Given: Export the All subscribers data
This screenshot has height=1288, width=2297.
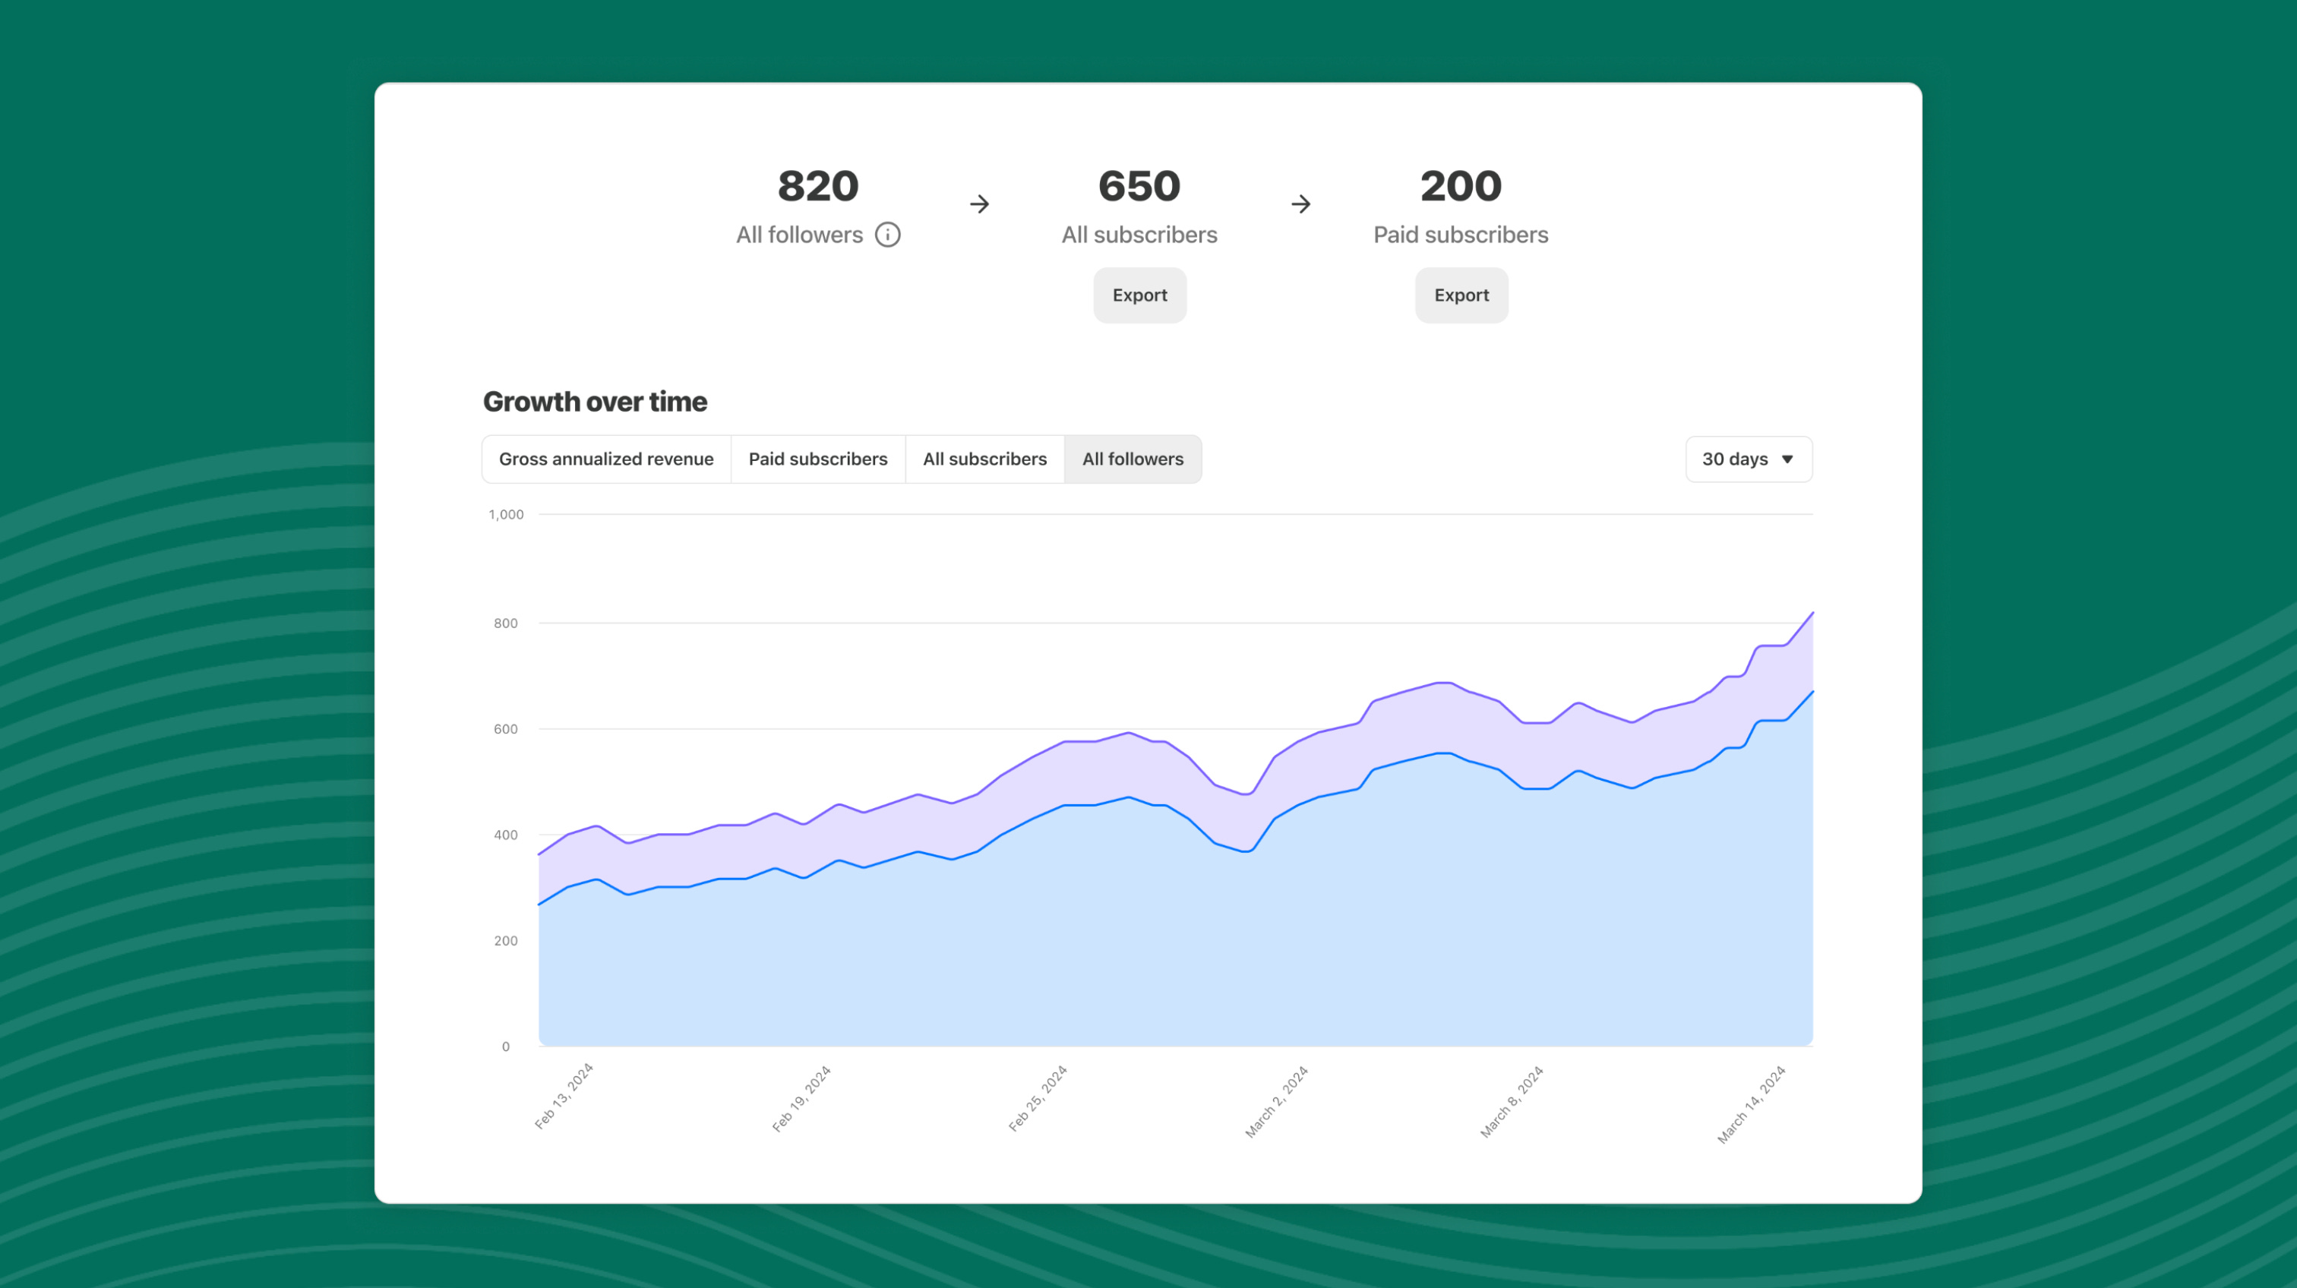Looking at the screenshot, I should click(x=1139, y=295).
